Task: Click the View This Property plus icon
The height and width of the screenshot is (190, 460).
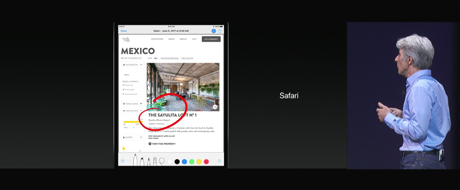Action: click(x=150, y=144)
